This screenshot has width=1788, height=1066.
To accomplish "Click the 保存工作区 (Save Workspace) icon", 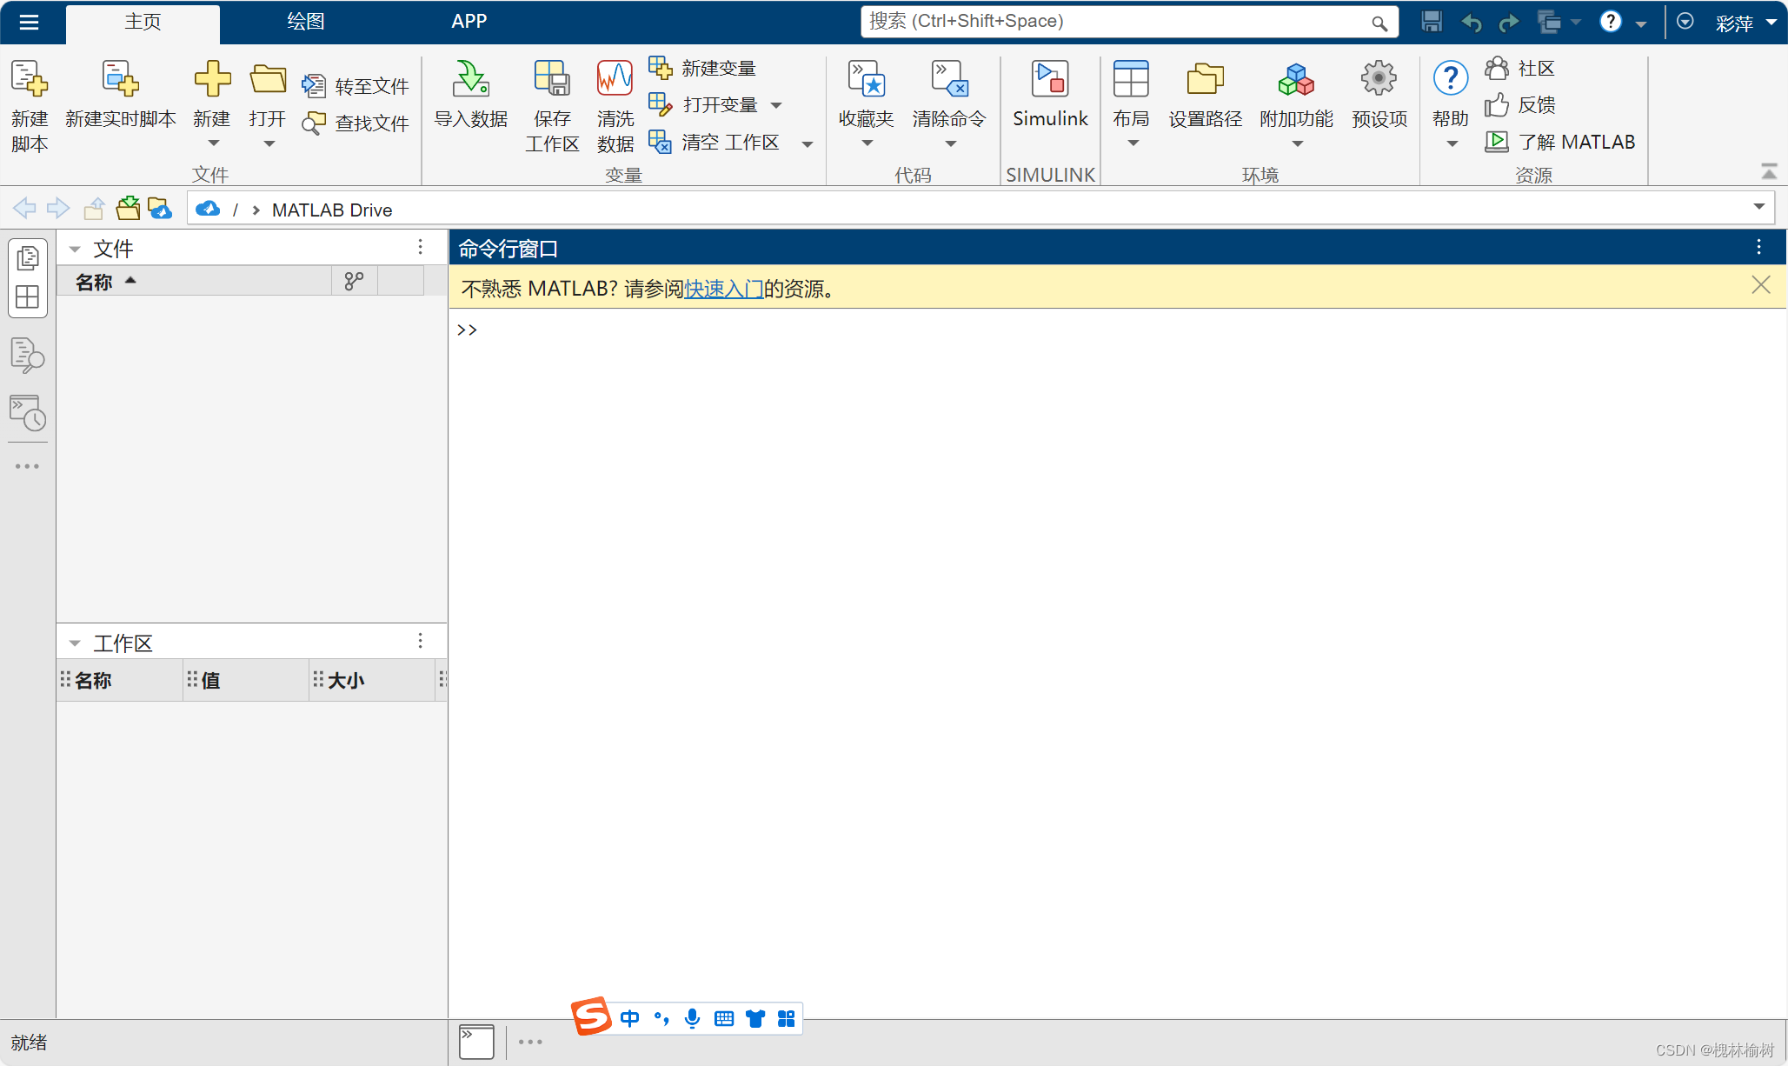I will pos(552,78).
